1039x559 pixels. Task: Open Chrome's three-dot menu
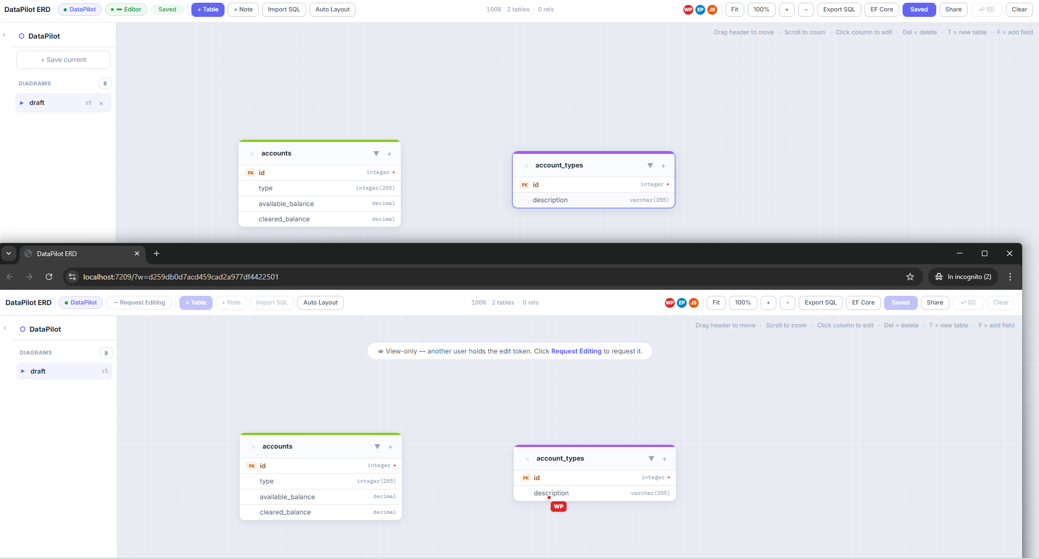point(1010,277)
